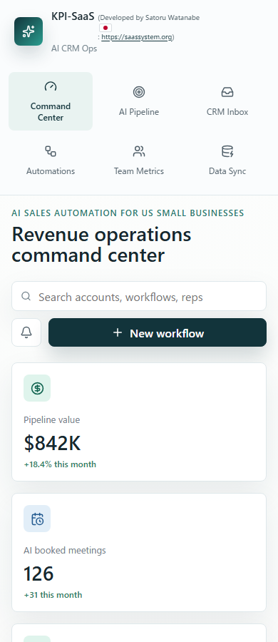
Task: Click the Revenue operations command center heading
Action: point(101,245)
